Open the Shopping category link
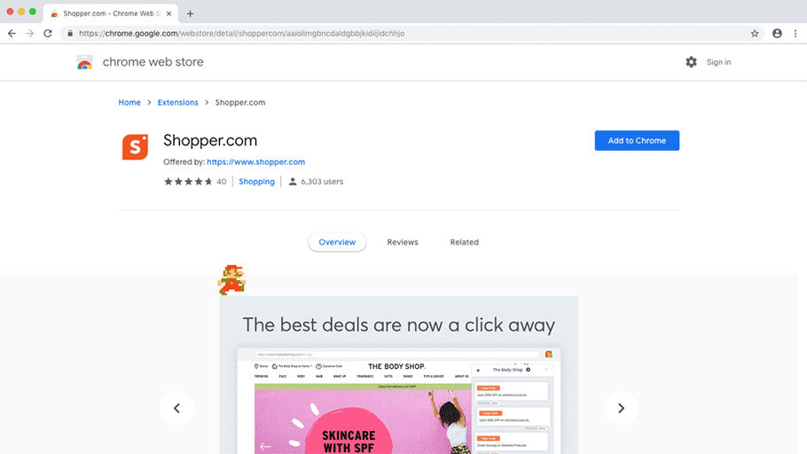This screenshot has width=807, height=454. (256, 182)
